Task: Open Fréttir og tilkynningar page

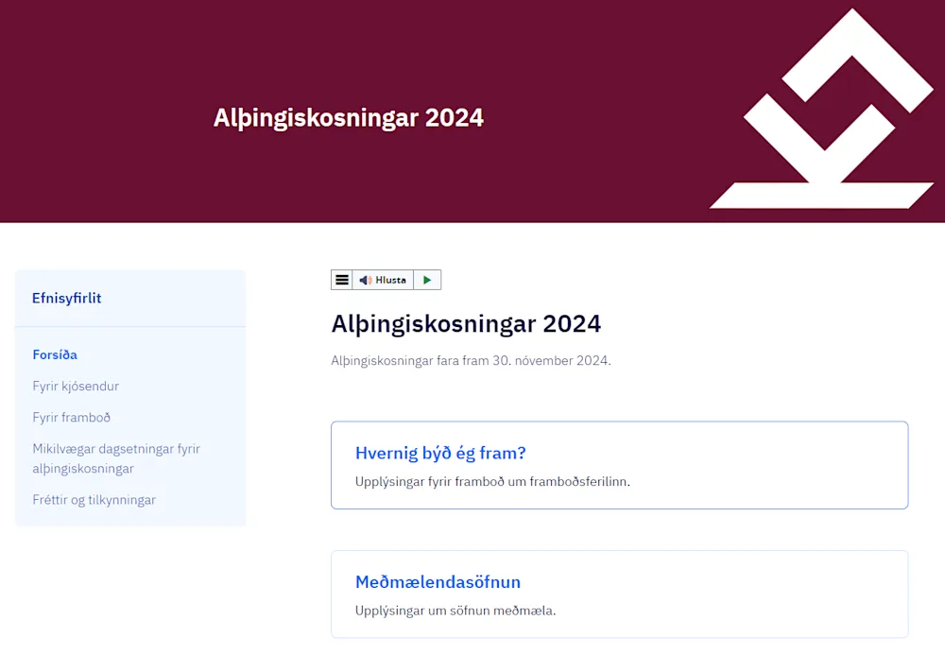Action: pyautogui.click(x=94, y=500)
